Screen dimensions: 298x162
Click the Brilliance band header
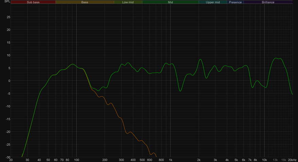click(x=268, y=2)
